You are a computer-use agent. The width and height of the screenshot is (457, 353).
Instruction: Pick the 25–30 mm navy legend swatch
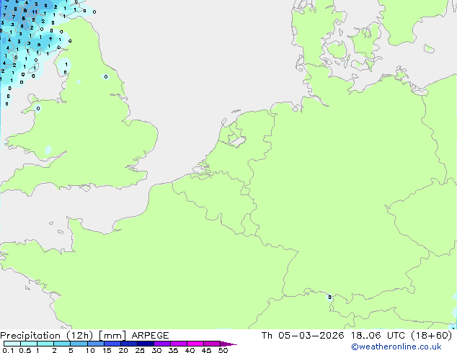pos(146,344)
